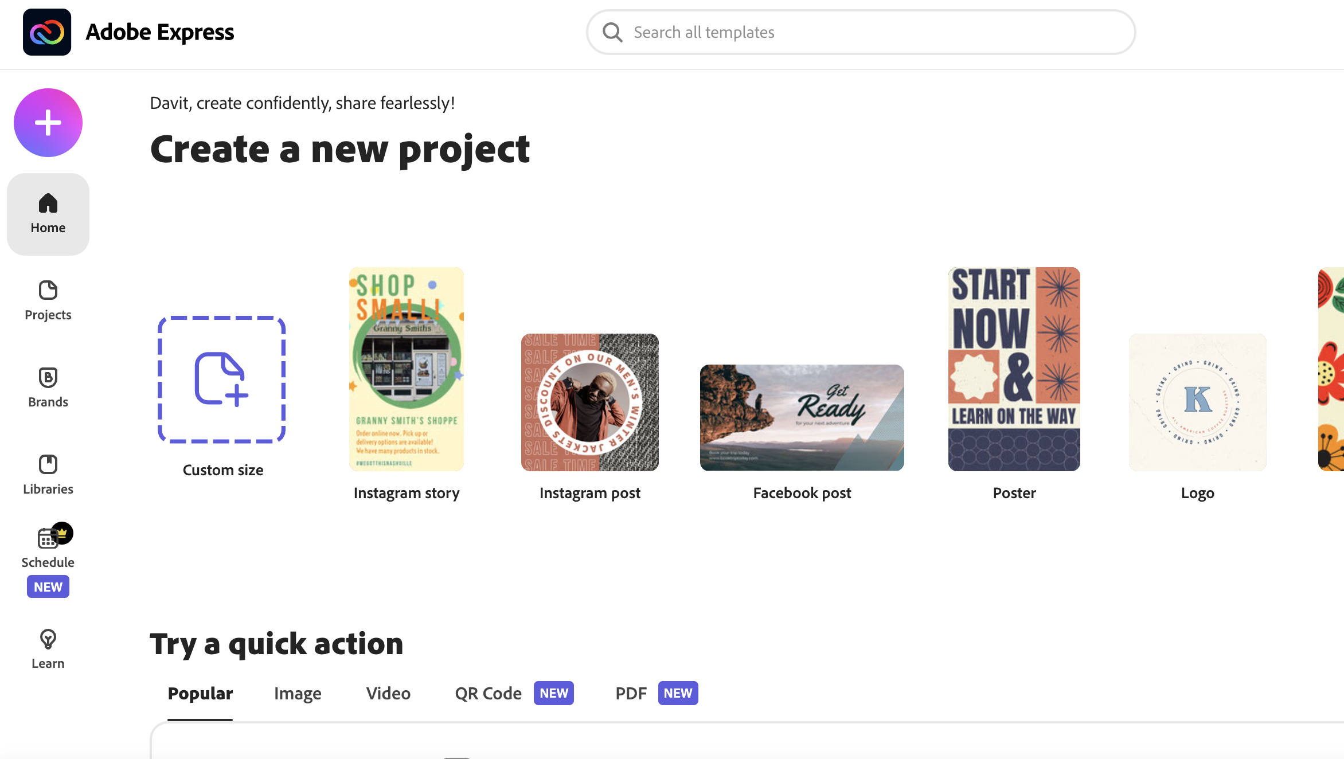
Task: Switch to the QR Code tab
Action: [x=488, y=693]
